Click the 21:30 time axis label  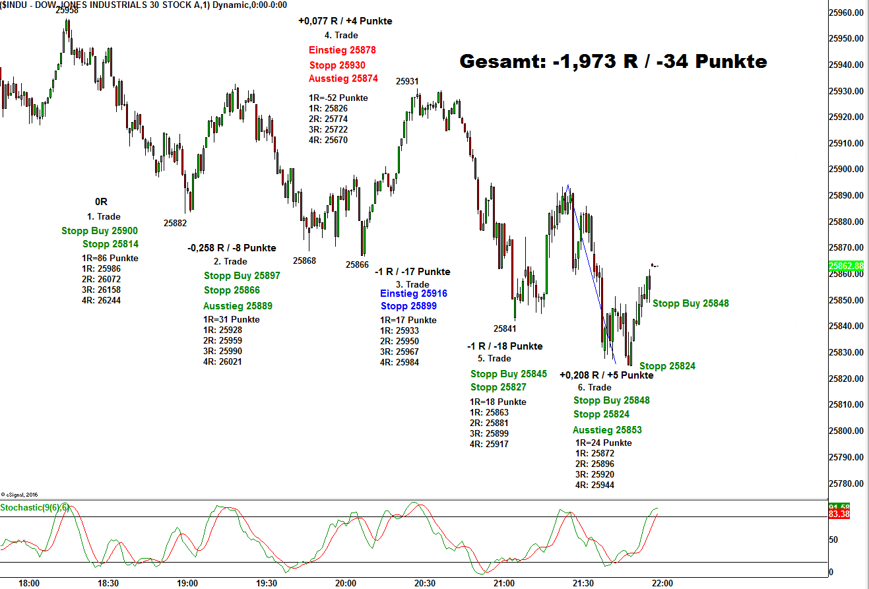pos(583,583)
